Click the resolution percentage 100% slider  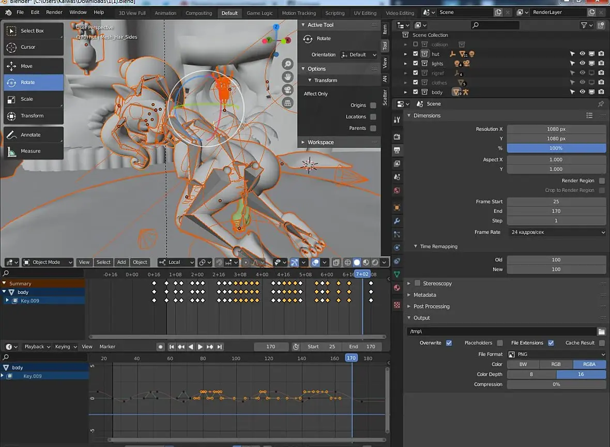tap(556, 148)
